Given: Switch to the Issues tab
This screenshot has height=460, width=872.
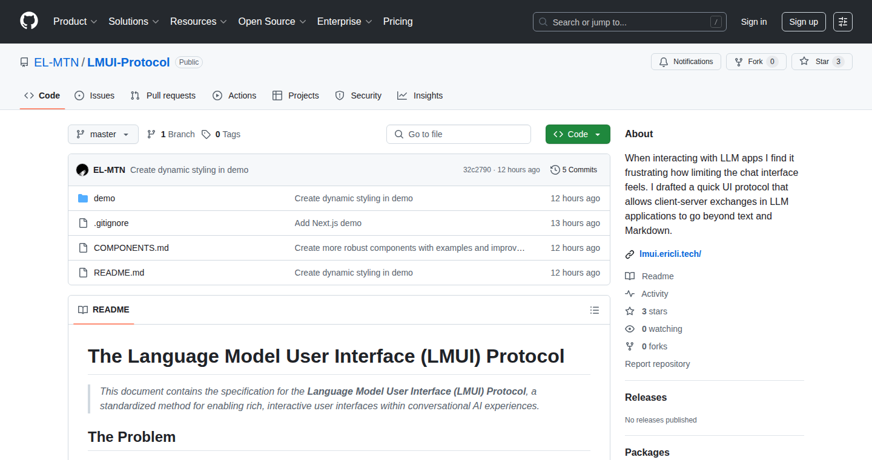Looking at the screenshot, I should [94, 96].
